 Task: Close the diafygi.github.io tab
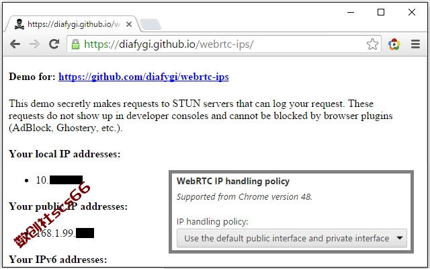(129, 24)
